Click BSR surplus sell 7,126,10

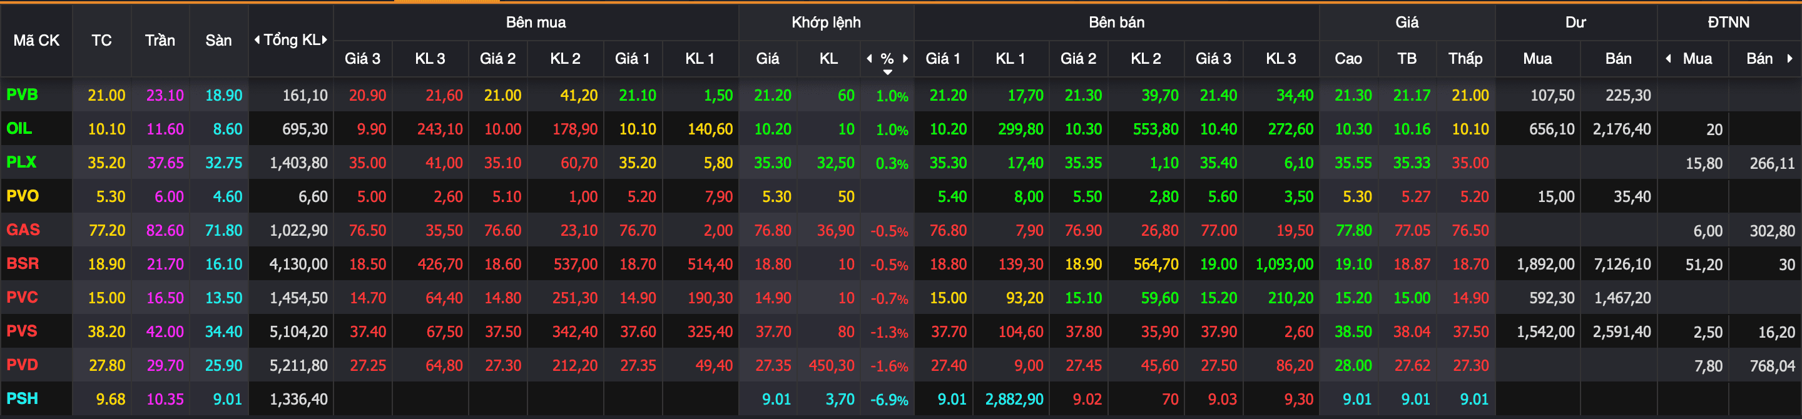[x=1622, y=265]
